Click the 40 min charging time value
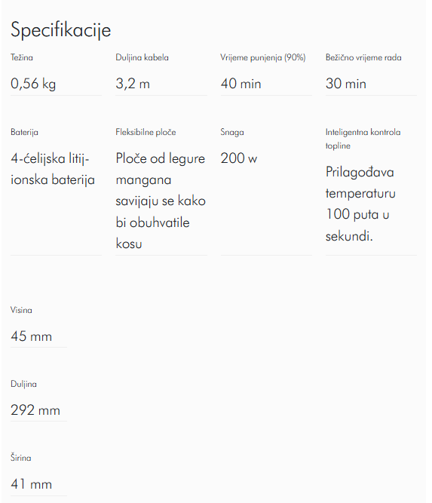 [241, 84]
